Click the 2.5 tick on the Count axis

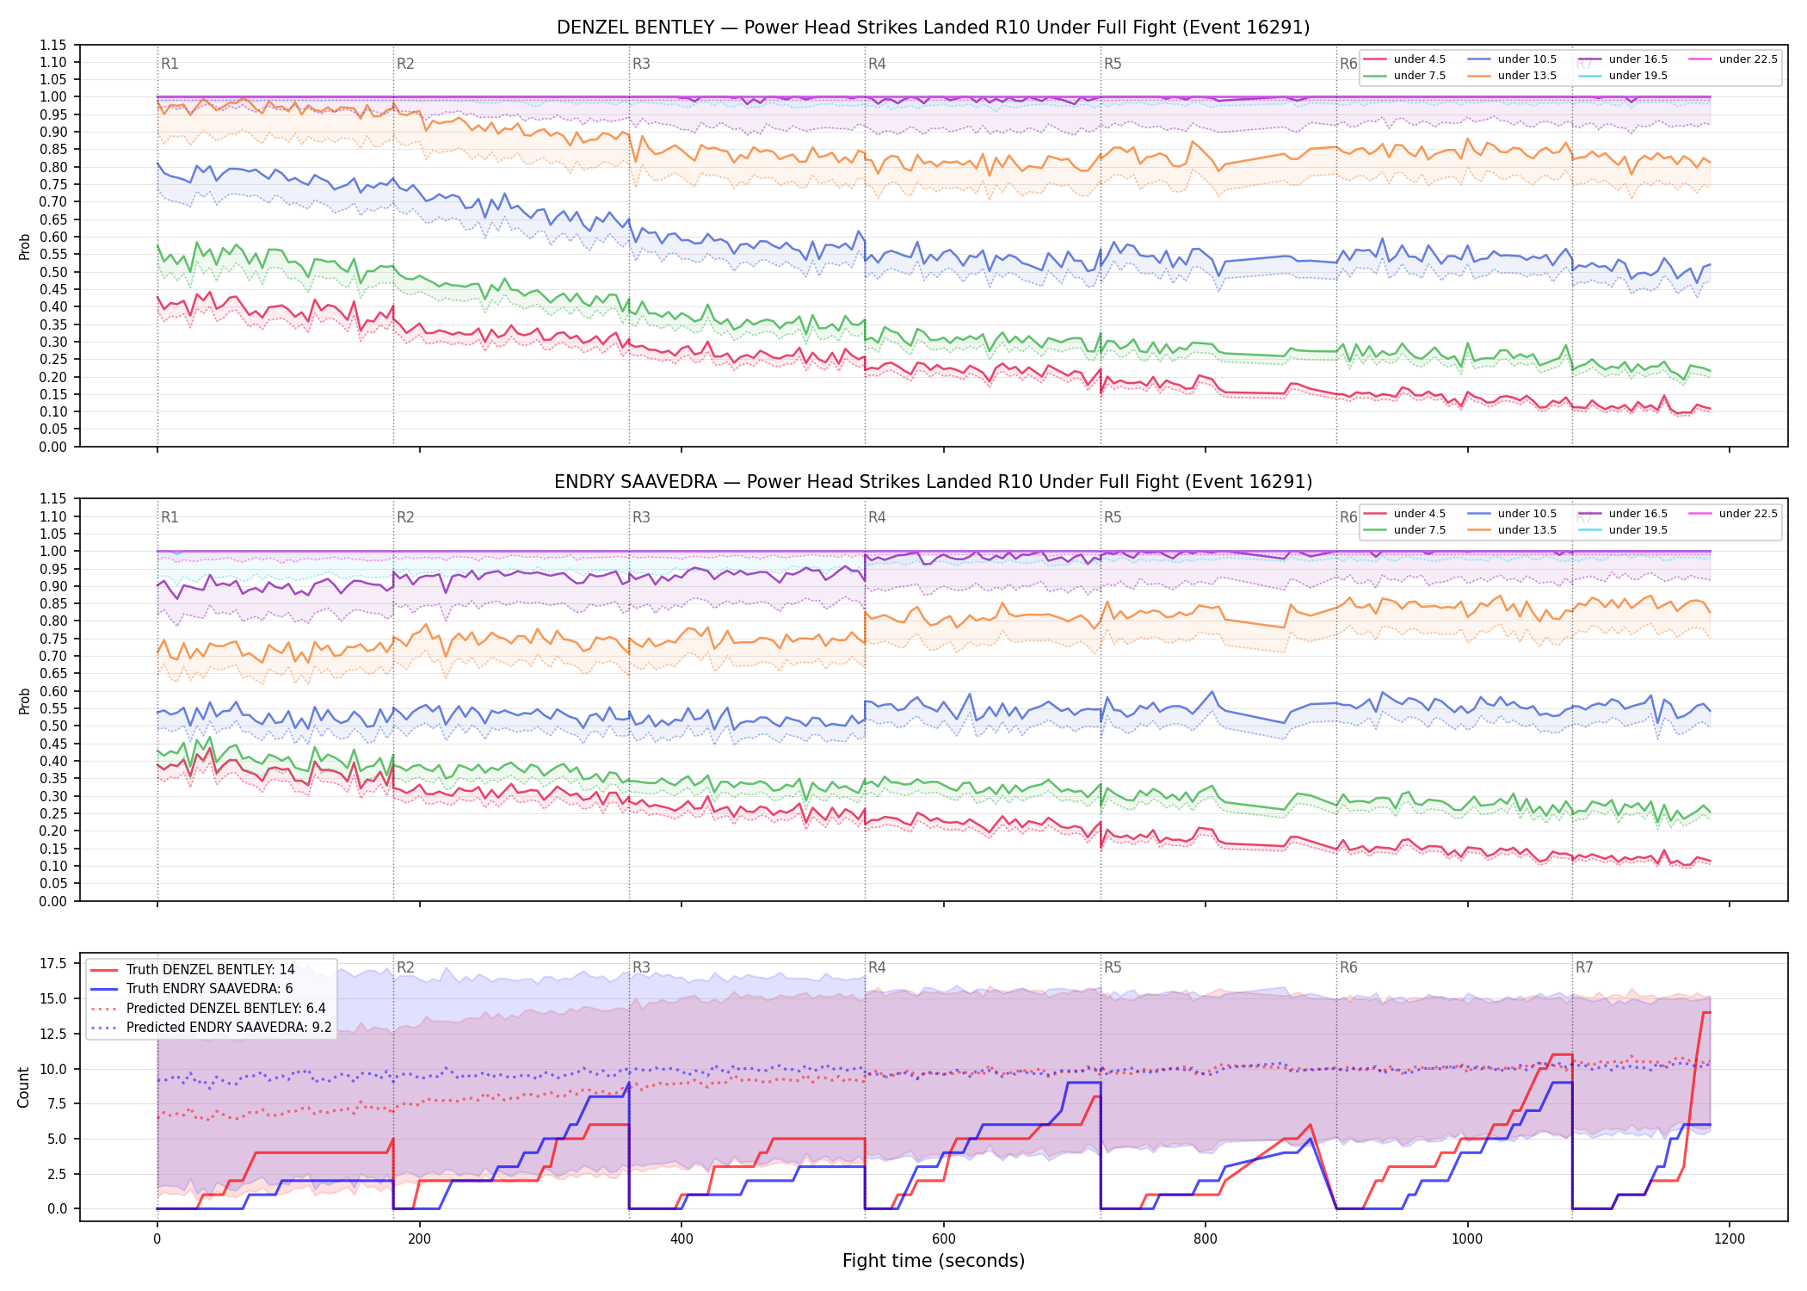pyautogui.click(x=57, y=1174)
